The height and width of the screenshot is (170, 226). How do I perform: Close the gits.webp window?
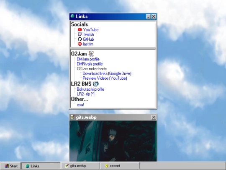coord(154,117)
